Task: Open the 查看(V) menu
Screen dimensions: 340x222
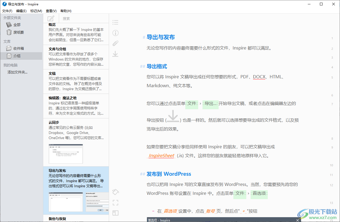Action: pyautogui.click(x=51, y=11)
